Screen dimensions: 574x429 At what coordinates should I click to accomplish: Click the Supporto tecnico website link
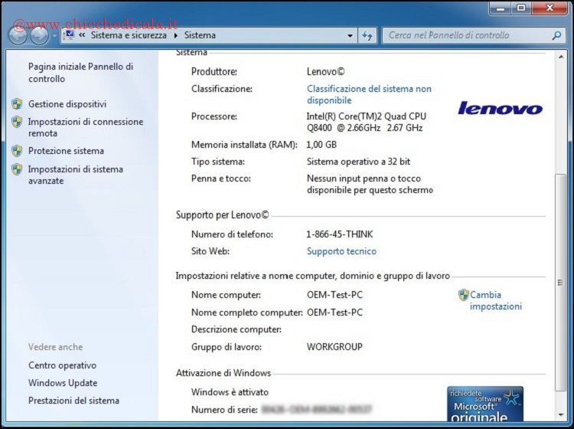pos(341,251)
